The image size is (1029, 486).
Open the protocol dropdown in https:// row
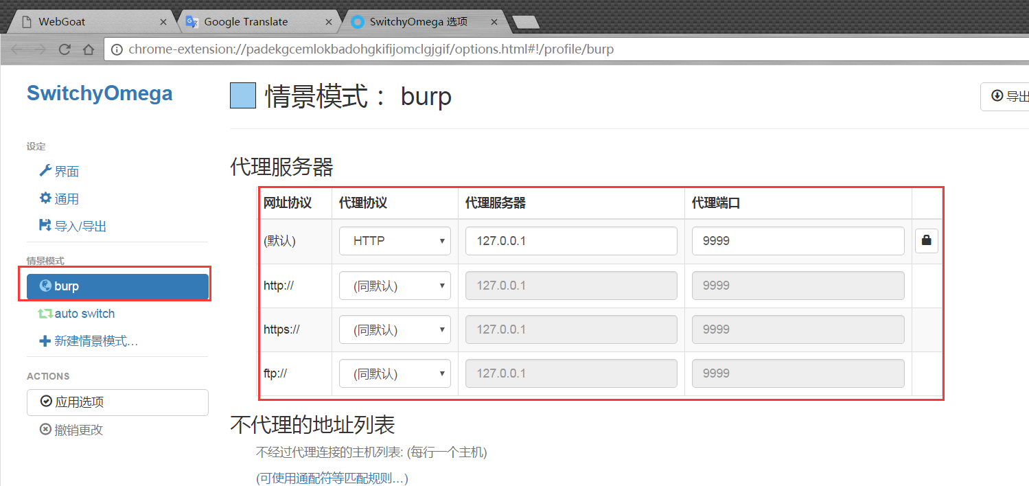pyautogui.click(x=395, y=329)
